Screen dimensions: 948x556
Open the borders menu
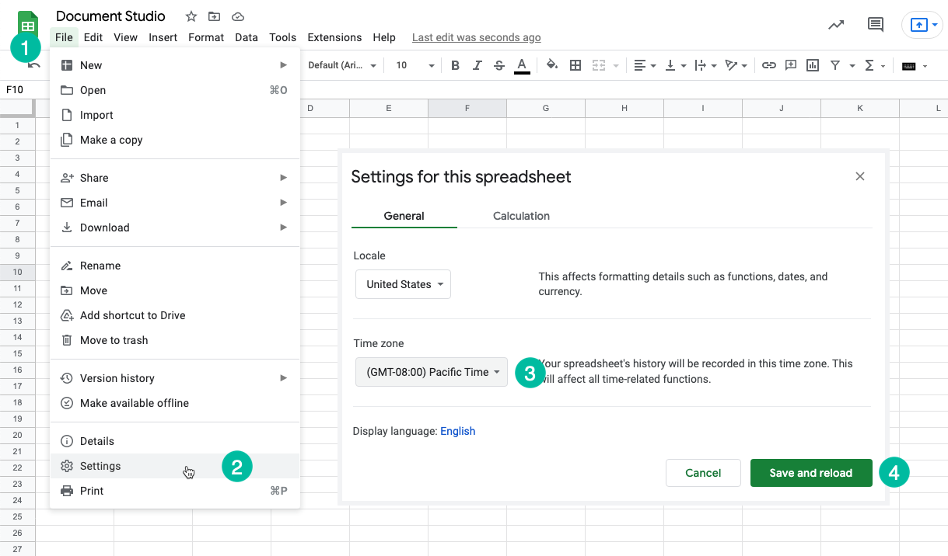tap(575, 65)
